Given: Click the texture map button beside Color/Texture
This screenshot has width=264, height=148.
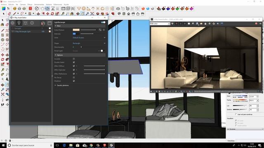Looking at the screenshot, I should coord(100,30).
